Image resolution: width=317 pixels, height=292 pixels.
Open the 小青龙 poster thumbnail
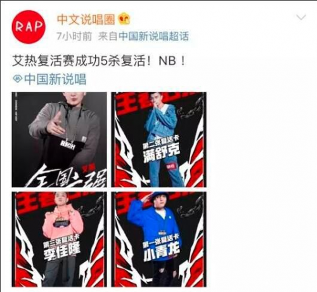[159, 239]
